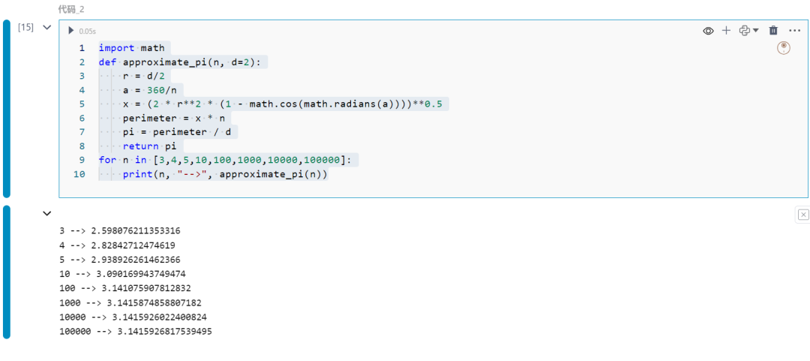
Task: Collapse the code cell [15] chevron
Action: (x=47, y=28)
